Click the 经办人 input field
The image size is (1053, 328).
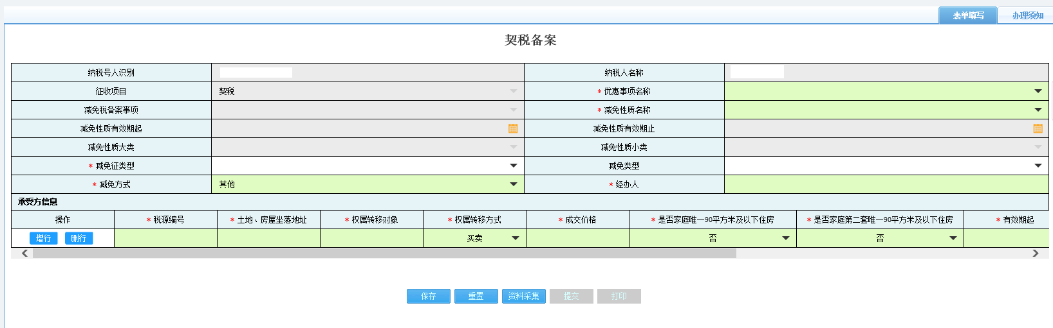pos(886,184)
